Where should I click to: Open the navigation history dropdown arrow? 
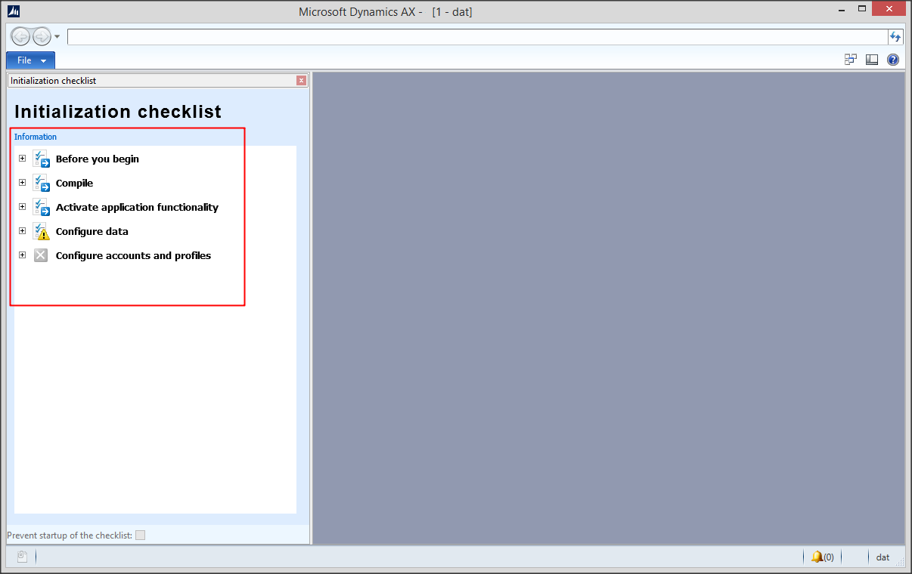point(57,36)
